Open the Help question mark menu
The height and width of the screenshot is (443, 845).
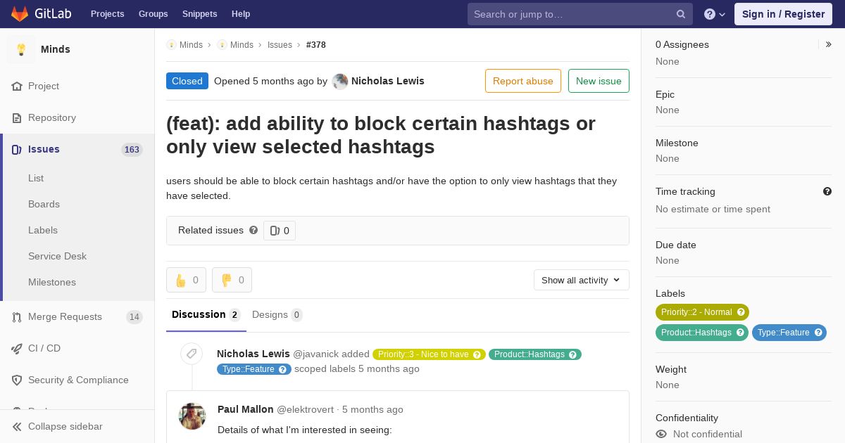click(715, 14)
